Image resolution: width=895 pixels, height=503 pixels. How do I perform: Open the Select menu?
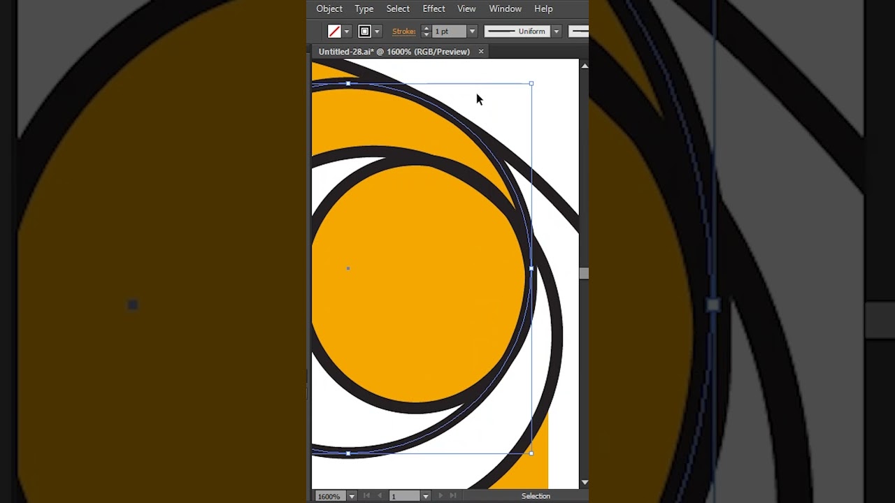click(x=398, y=8)
